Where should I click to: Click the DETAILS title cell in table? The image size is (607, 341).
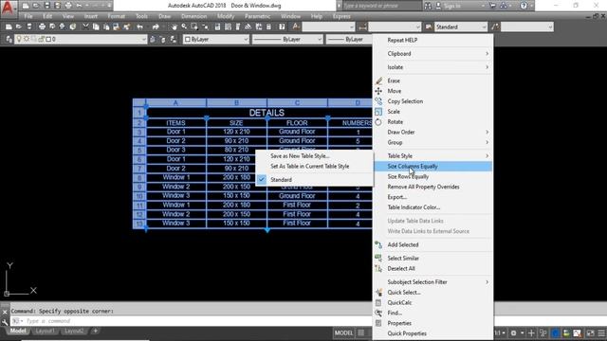coord(267,113)
